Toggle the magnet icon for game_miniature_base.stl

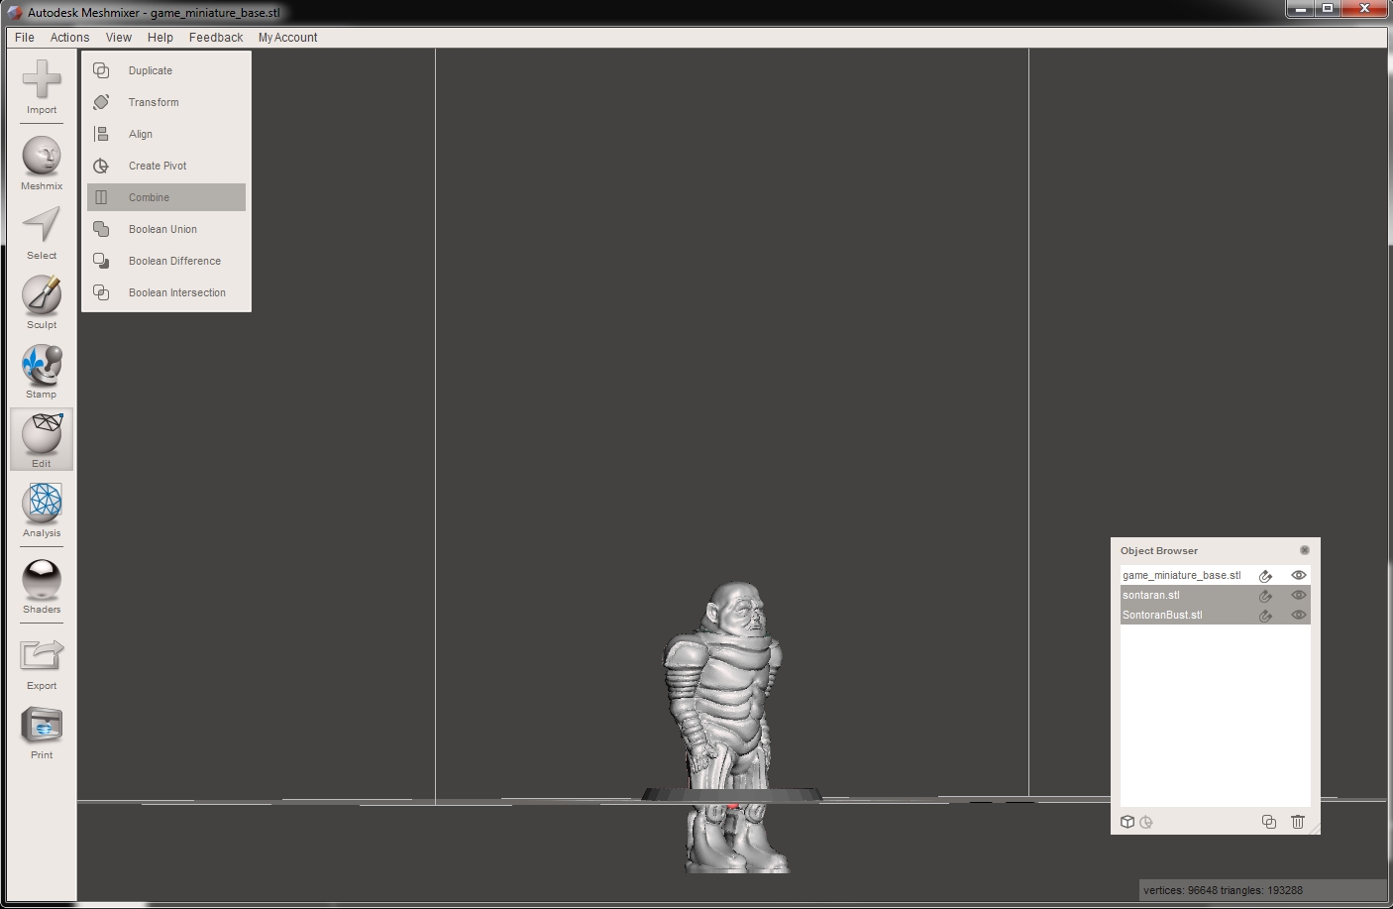[x=1265, y=576]
